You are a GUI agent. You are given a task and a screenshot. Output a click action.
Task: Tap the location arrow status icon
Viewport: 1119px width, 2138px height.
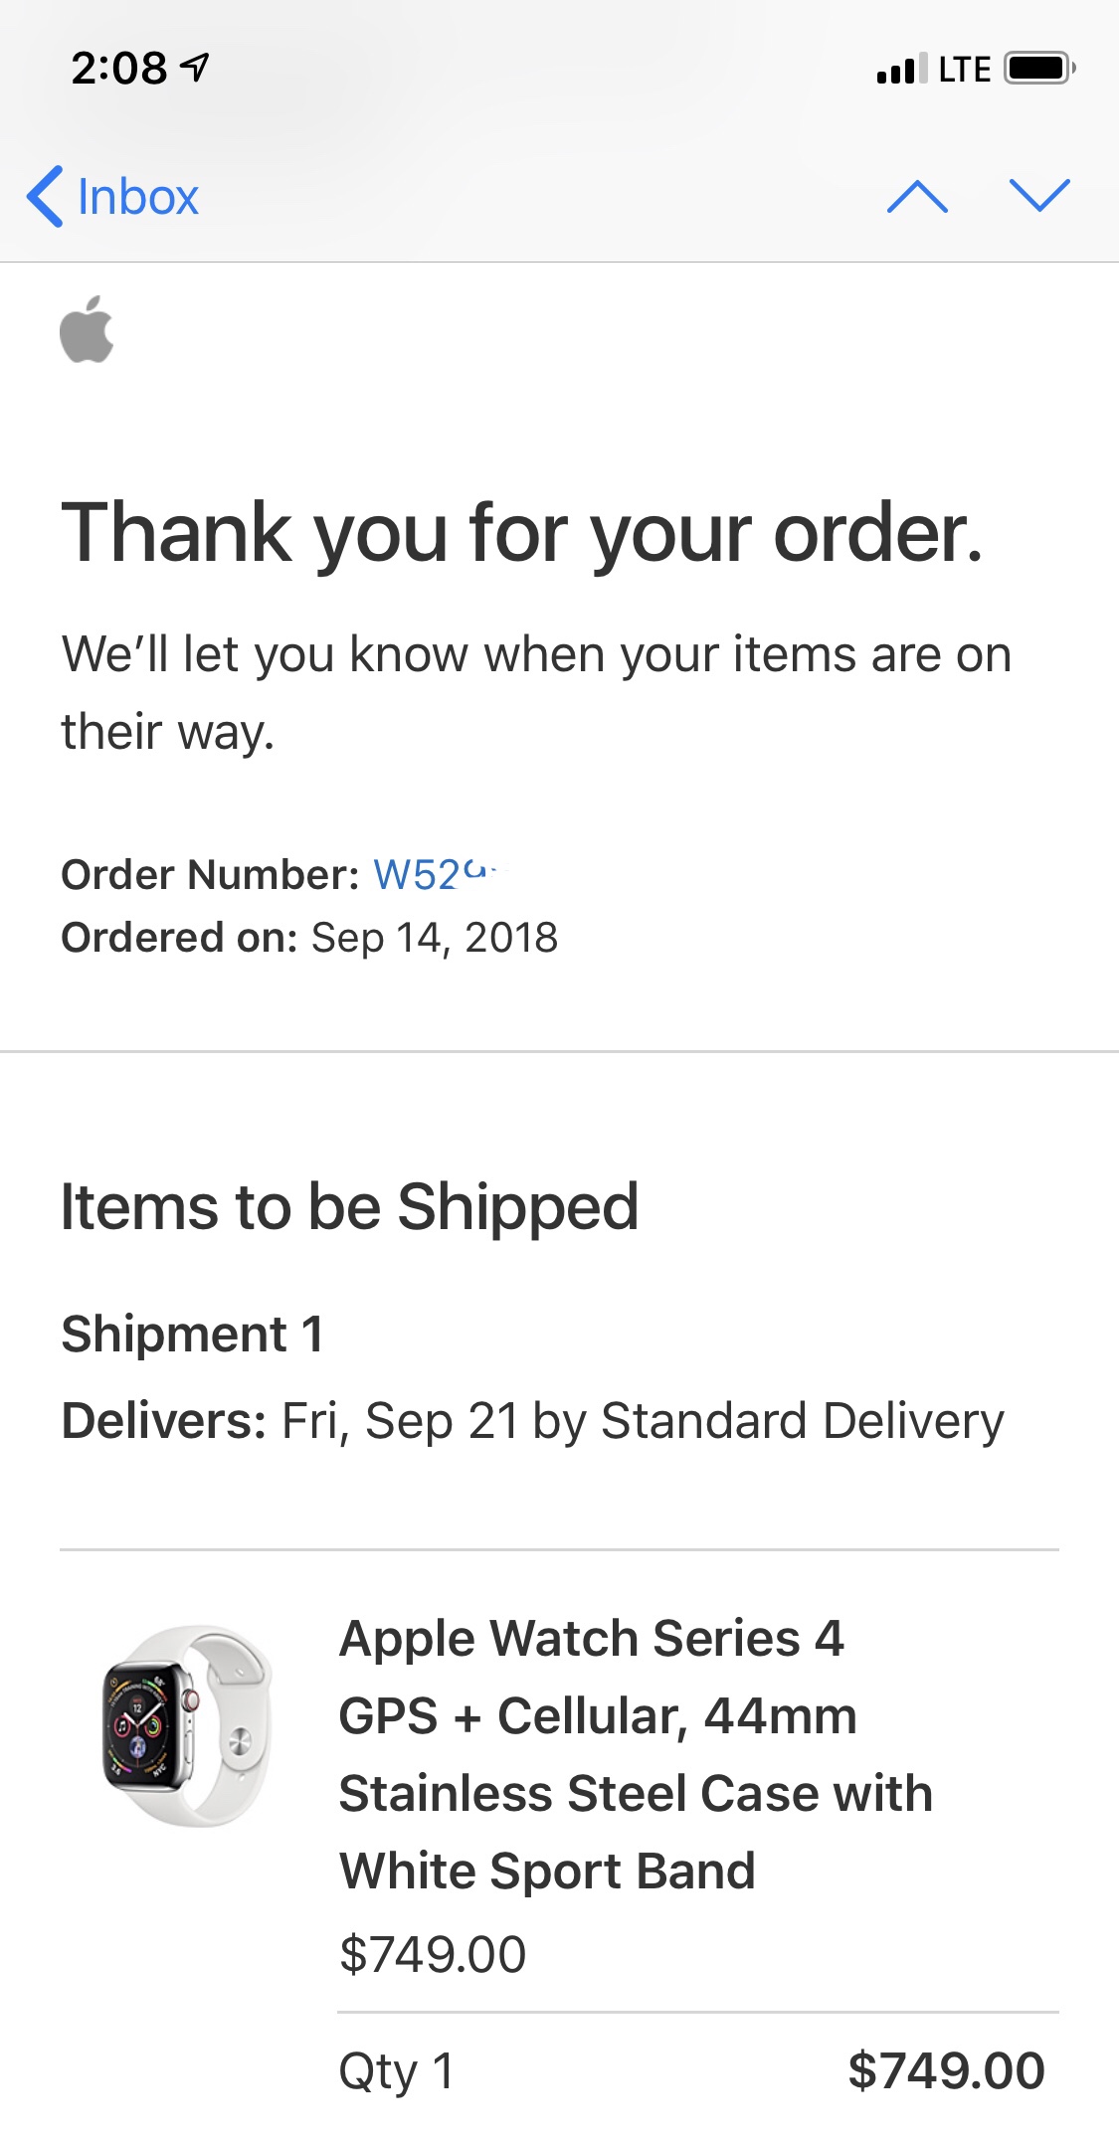[x=195, y=67]
